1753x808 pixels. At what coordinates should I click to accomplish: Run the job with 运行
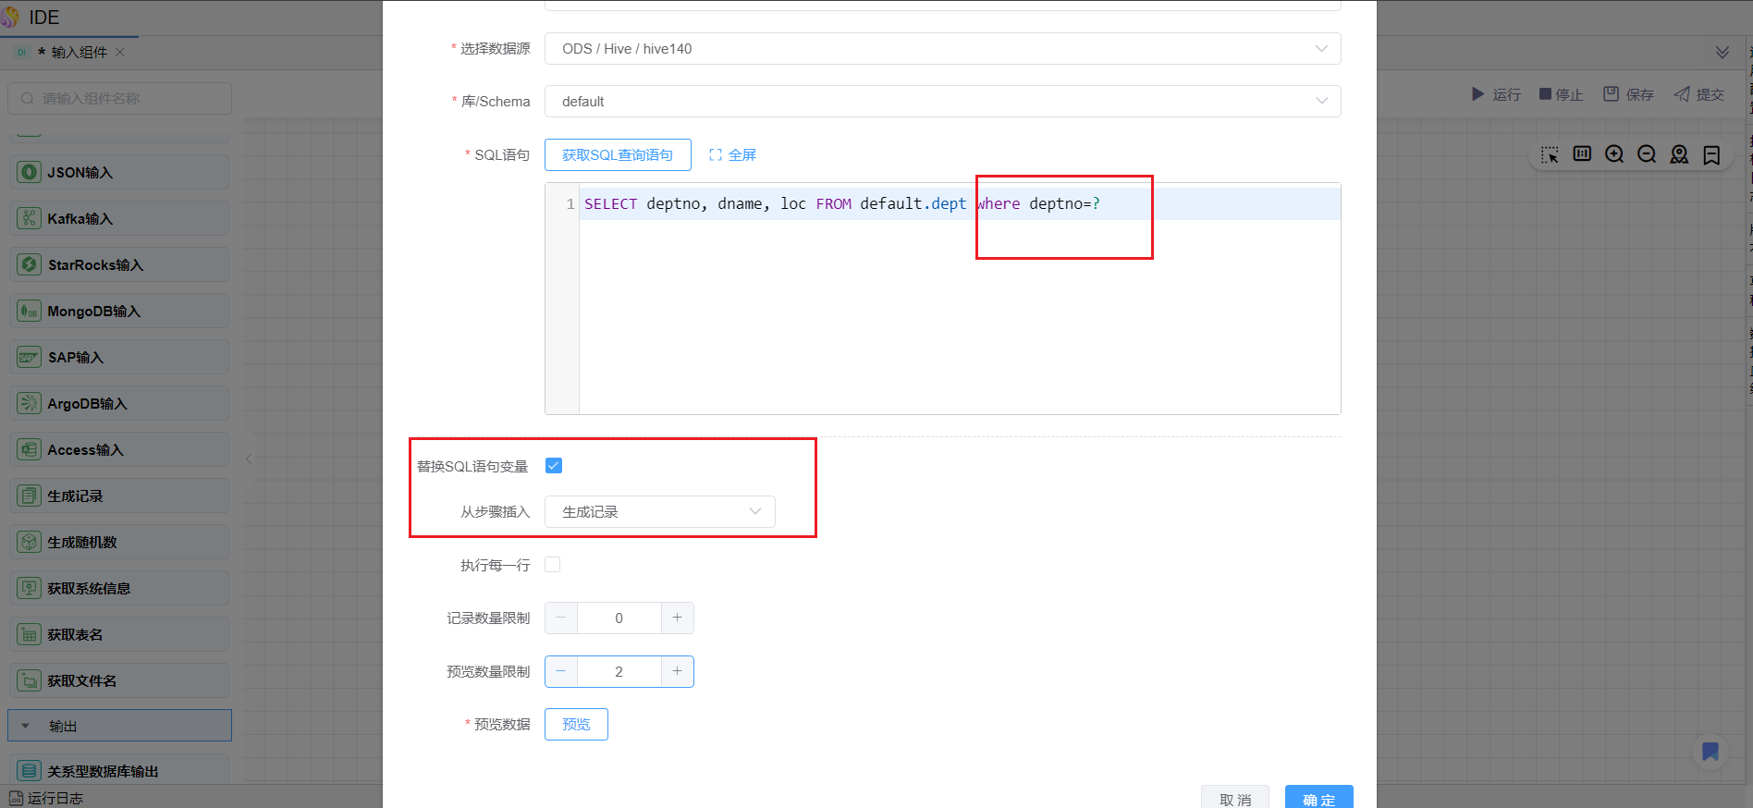(x=1496, y=94)
